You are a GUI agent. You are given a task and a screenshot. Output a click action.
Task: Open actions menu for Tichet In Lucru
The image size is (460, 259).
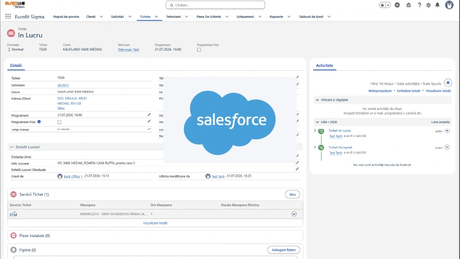pyautogui.click(x=447, y=131)
